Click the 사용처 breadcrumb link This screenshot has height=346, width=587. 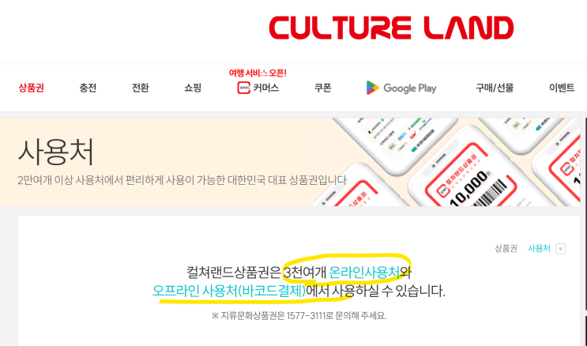(x=539, y=248)
